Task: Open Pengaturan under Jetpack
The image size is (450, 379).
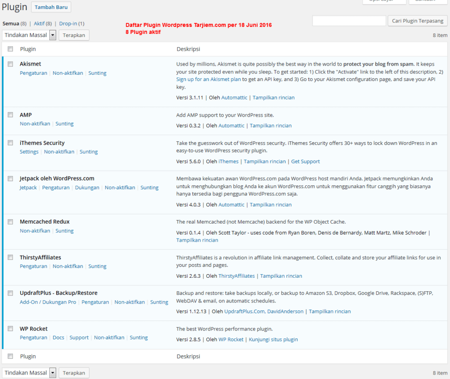Action: click(x=56, y=188)
